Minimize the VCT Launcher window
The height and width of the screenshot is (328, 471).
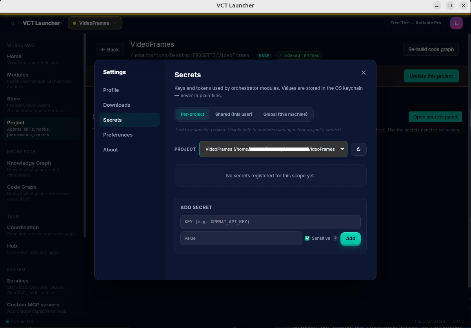coord(437,5)
